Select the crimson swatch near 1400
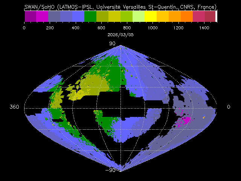This screenshot has width=241, height=181. (199, 16)
